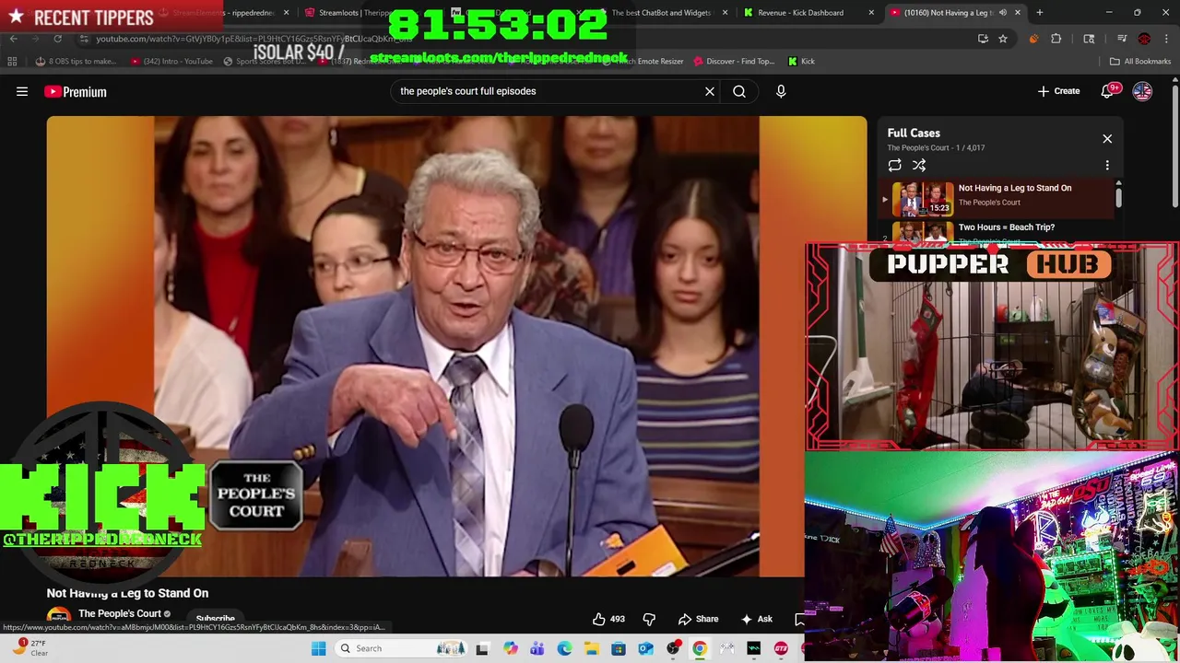1180x663 pixels.
Task: Open the Ask AI button
Action: (x=757, y=619)
